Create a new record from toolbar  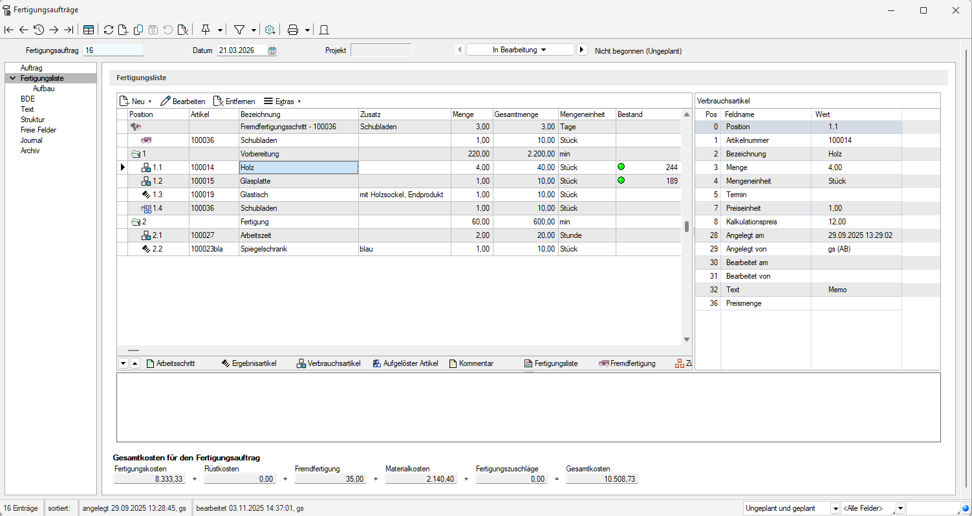123,30
